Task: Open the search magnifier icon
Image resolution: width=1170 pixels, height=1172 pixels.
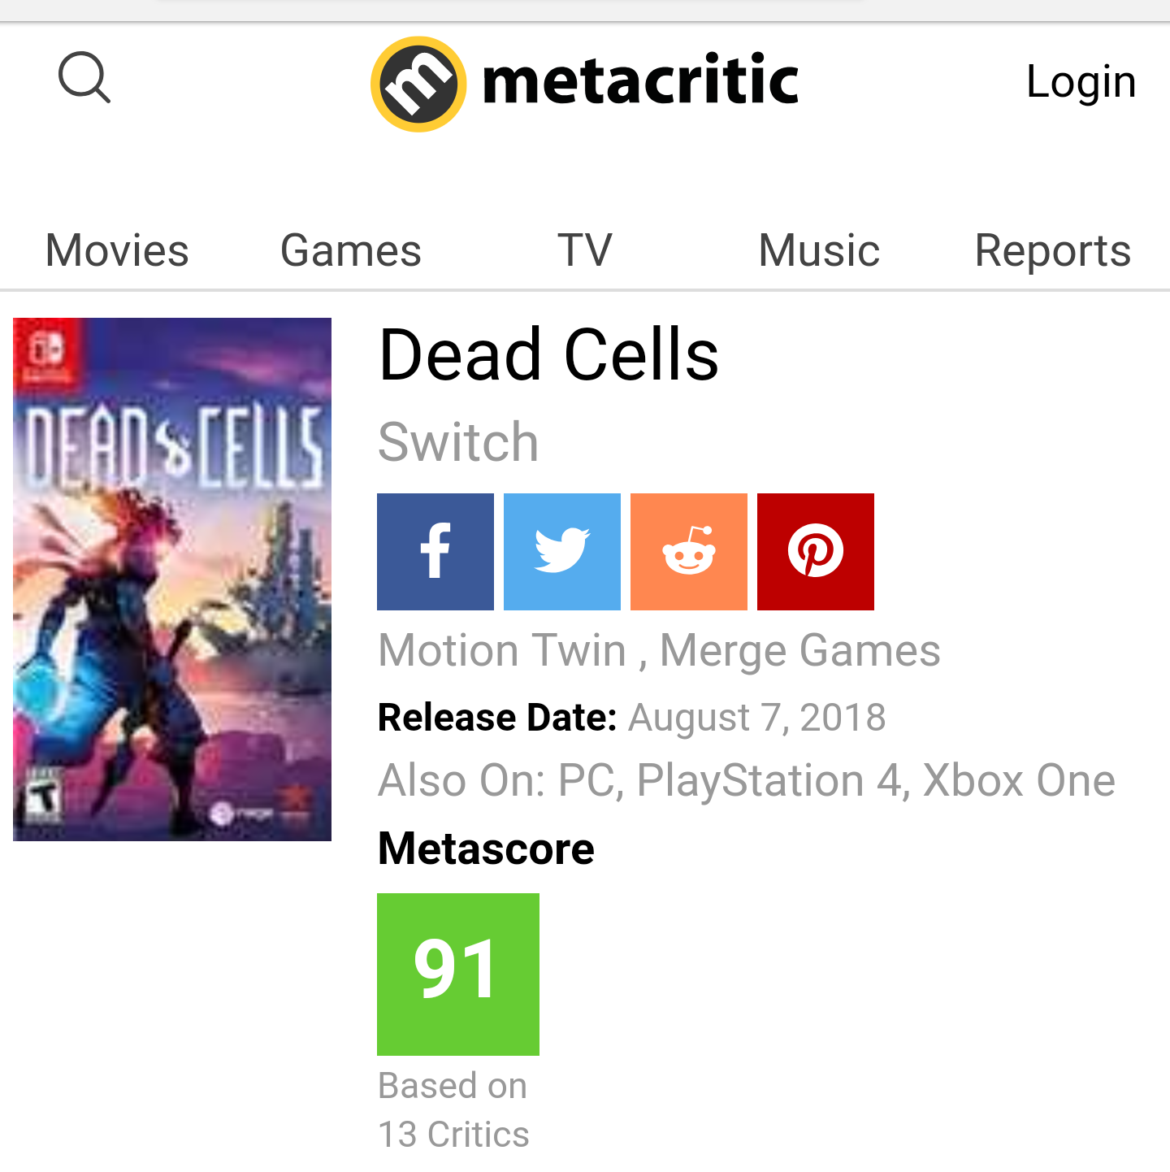Action: click(x=84, y=78)
